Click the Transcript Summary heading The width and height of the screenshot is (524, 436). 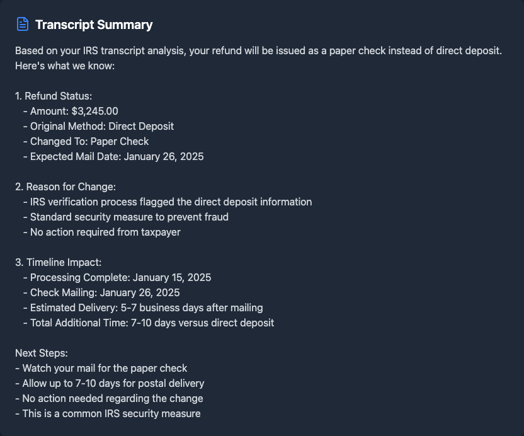(x=94, y=25)
